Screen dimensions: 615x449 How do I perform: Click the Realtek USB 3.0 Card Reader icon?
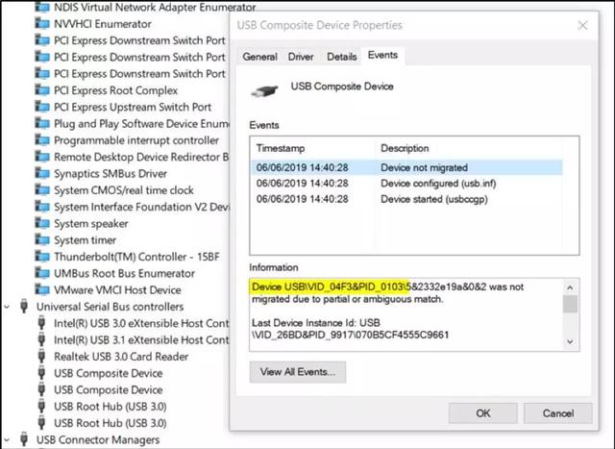click(41, 357)
